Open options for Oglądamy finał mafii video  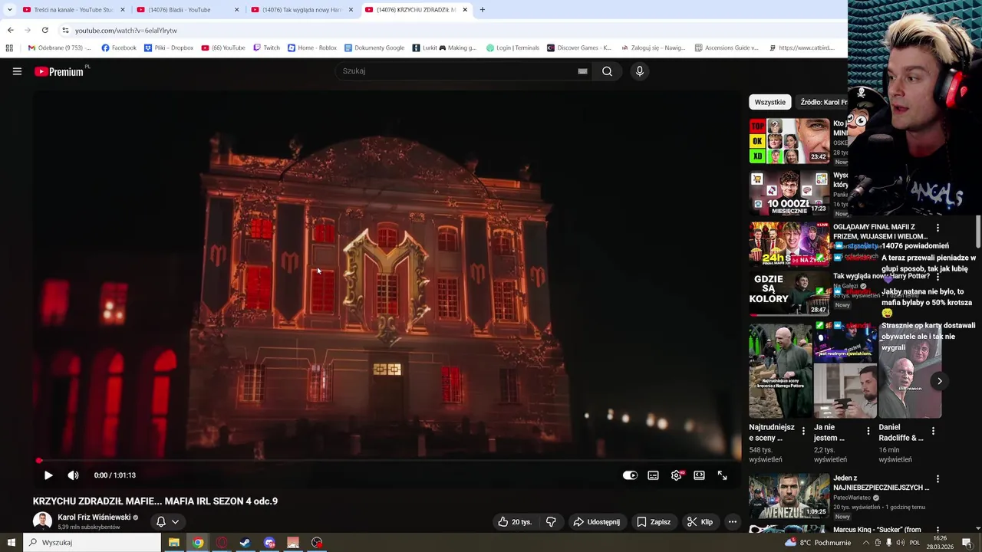point(938,228)
